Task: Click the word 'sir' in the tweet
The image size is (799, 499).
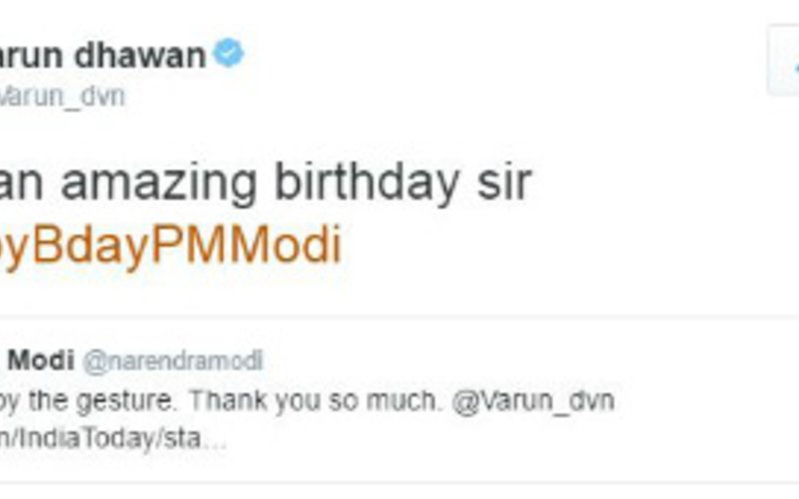Action: click(x=504, y=182)
